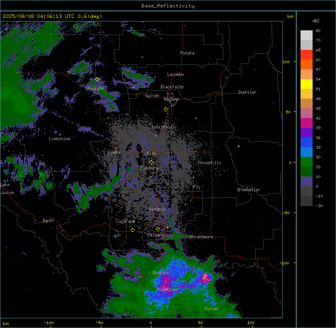Pick the purple 39-36 dBZ legend swatch
The image size is (336, 328).
click(306, 133)
